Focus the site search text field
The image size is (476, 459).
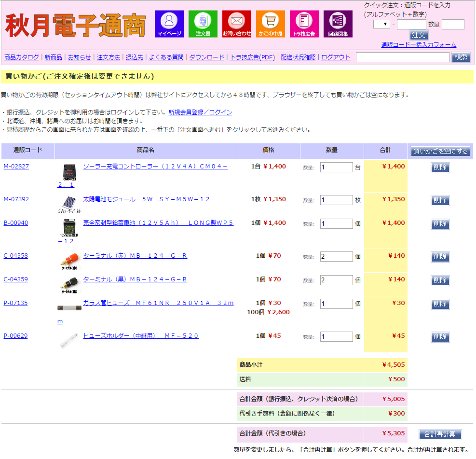click(x=403, y=57)
